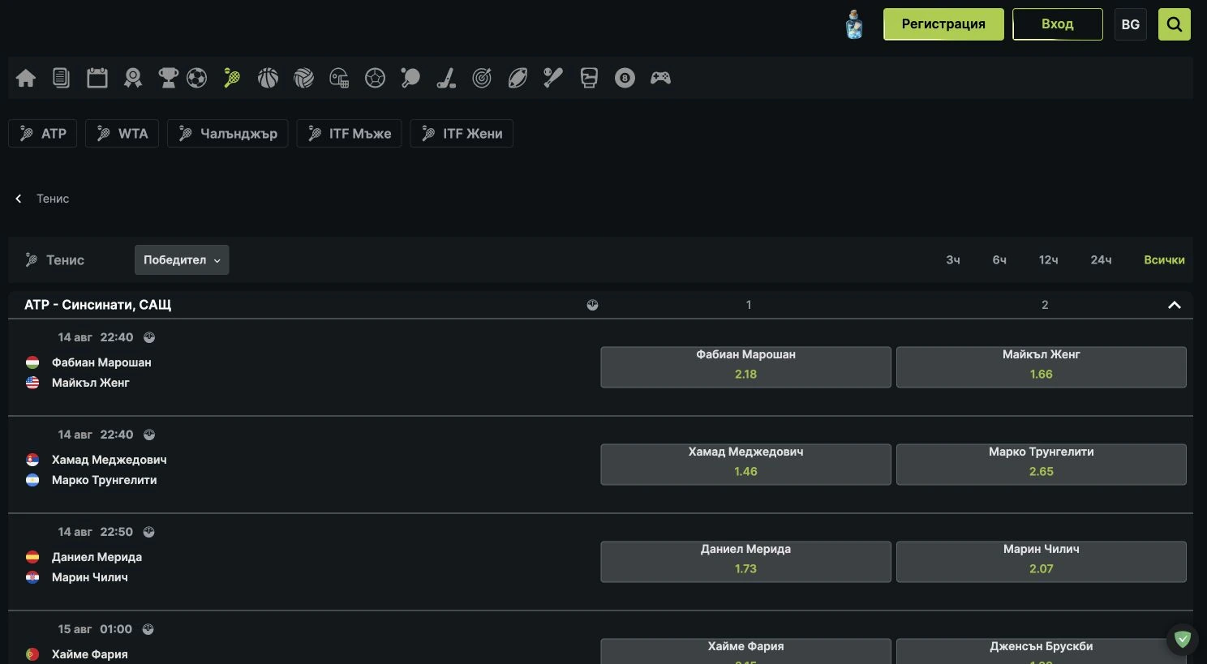Select the volleyball sport icon
This screenshot has height=664, width=1207.
coord(303,78)
